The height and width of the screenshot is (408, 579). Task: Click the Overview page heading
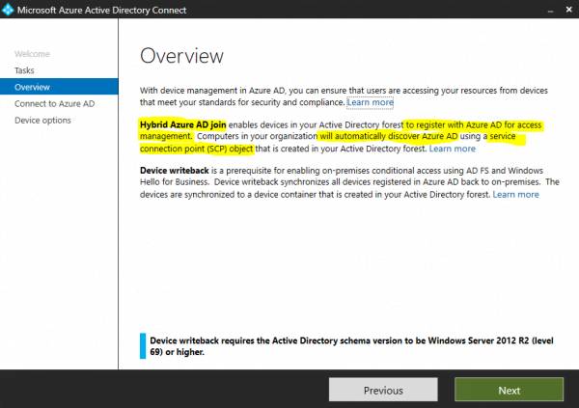pos(181,56)
